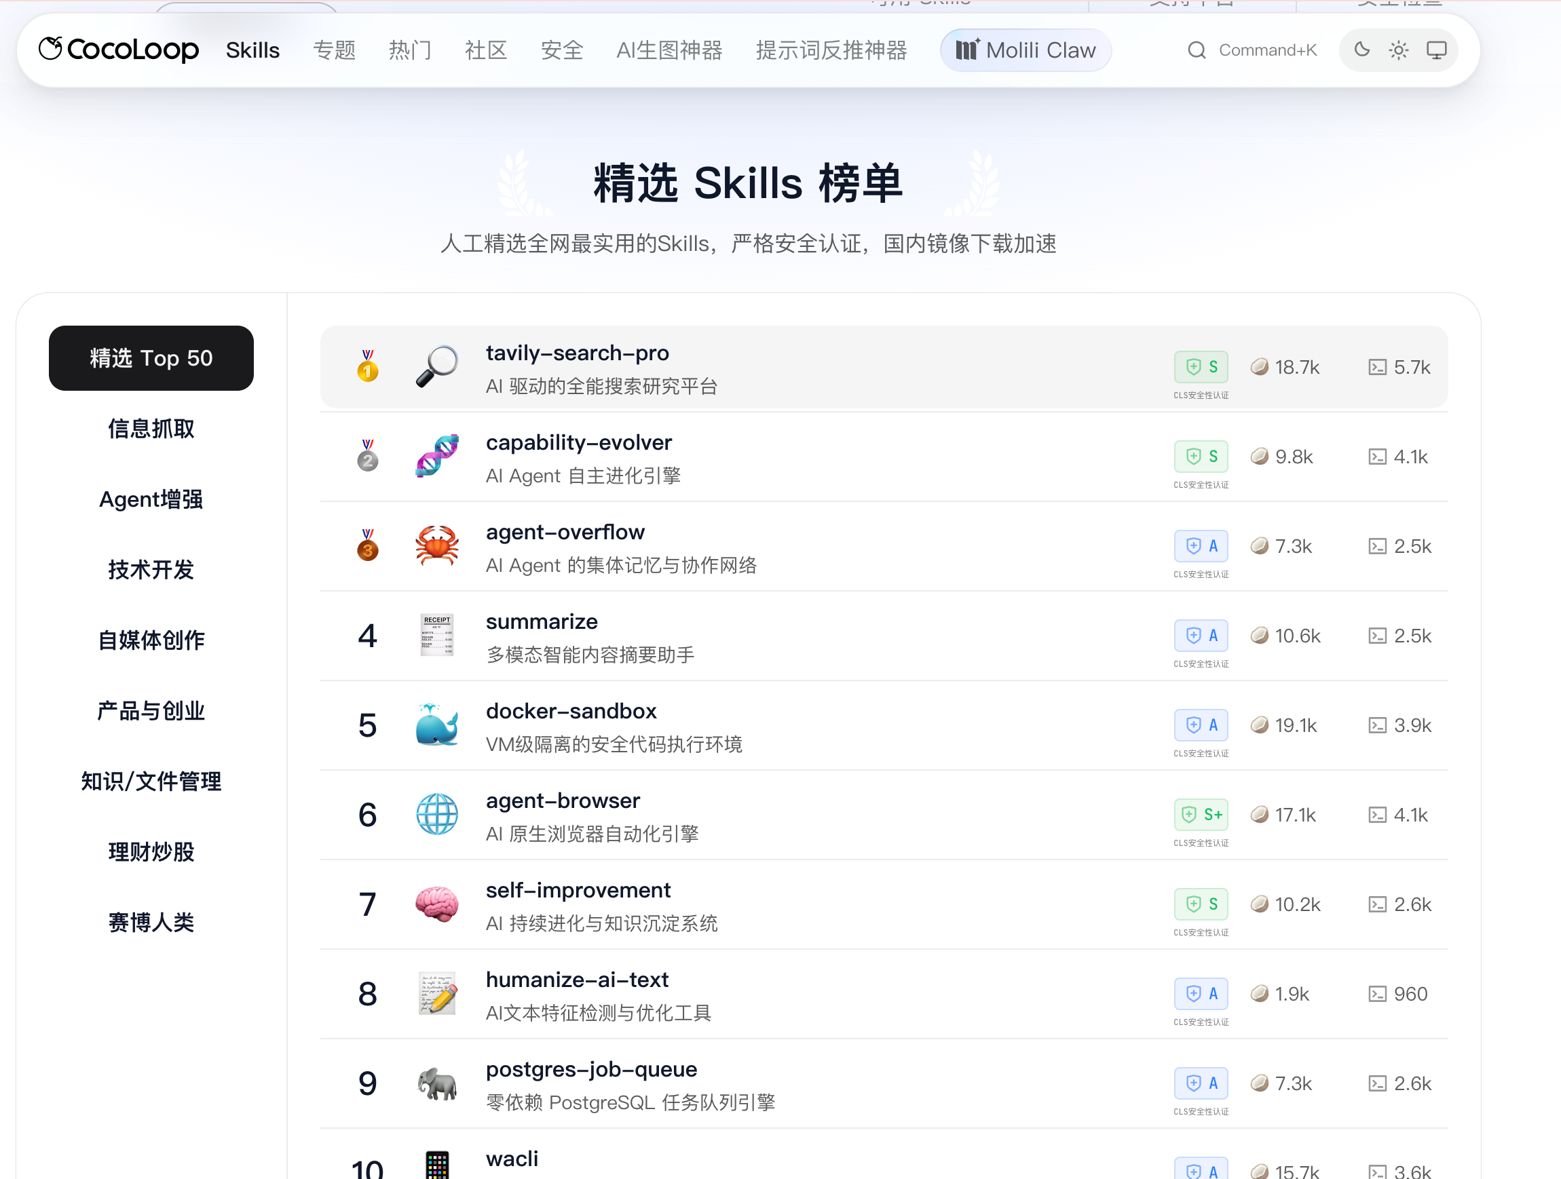Click install count 960 for humanize-ai-text
The height and width of the screenshot is (1179, 1561).
[x=1398, y=994]
